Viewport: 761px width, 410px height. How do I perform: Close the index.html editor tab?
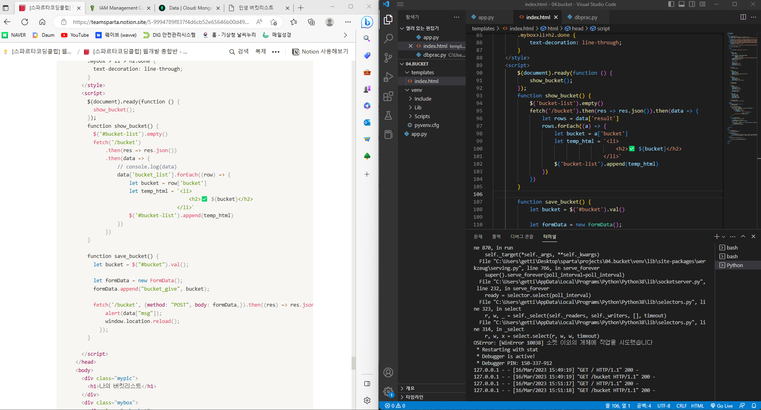[555, 17]
